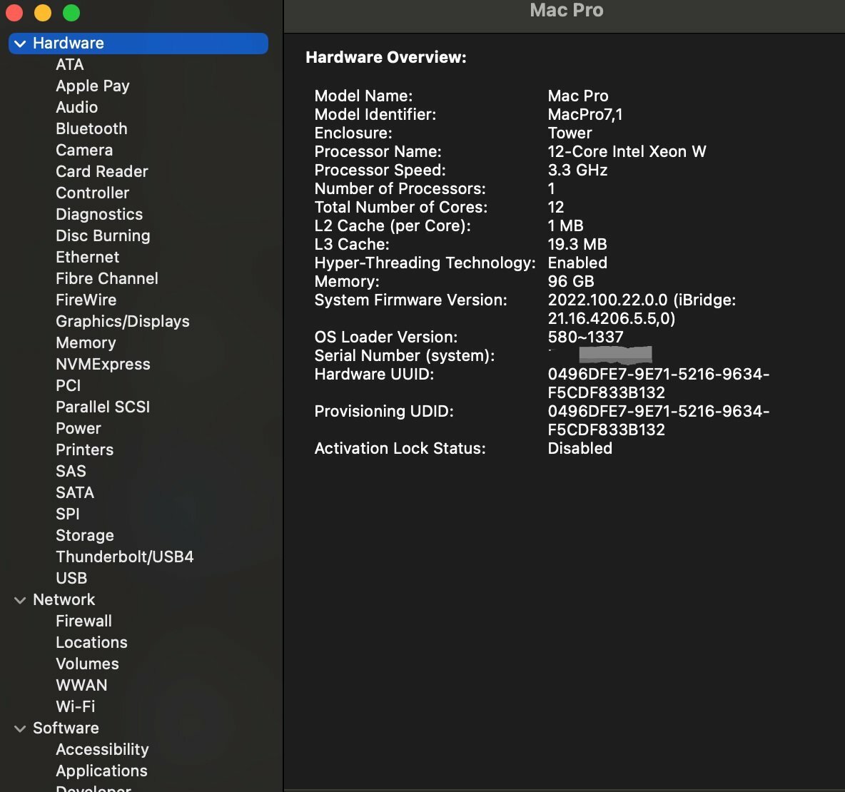Select Apple Pay in the sidebar
The image size is (845, 792).
[x=93, y=86]
